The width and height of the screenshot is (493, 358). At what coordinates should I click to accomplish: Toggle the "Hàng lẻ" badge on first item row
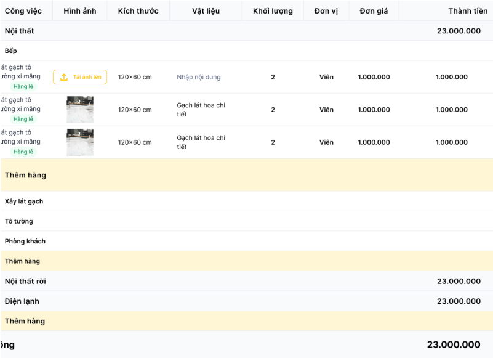coord(23,86)
